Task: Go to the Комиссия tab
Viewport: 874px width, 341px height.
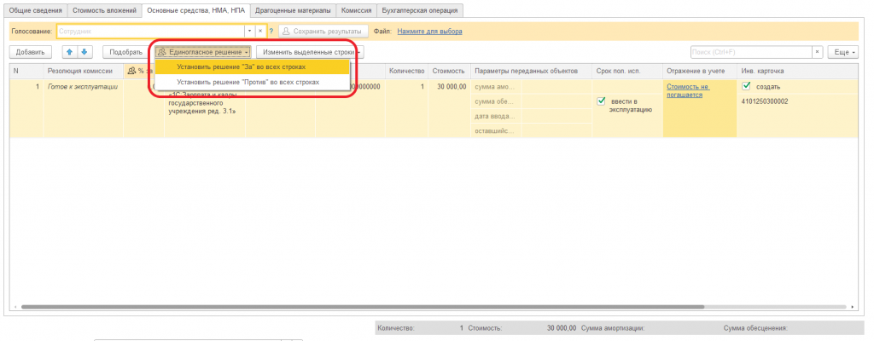Action: (x=356, y=10)
